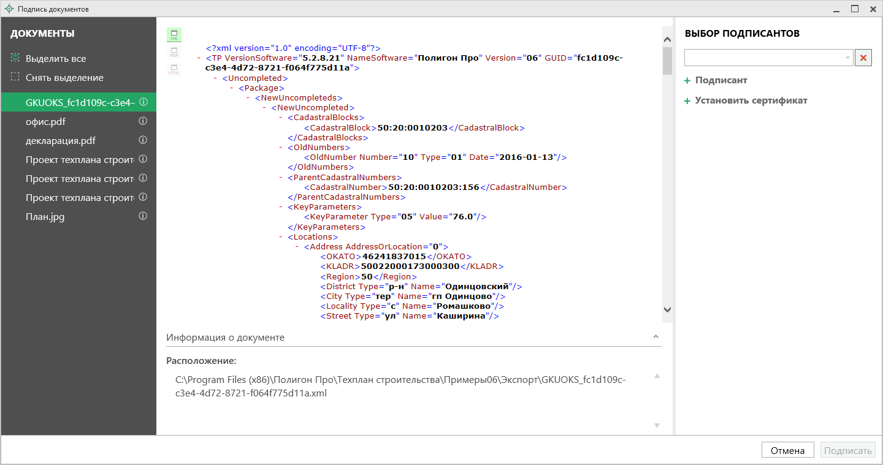Click info icon next to офис.pdf
The width and height of the screenshot is (883, 465).
click(x=143, y=121)
